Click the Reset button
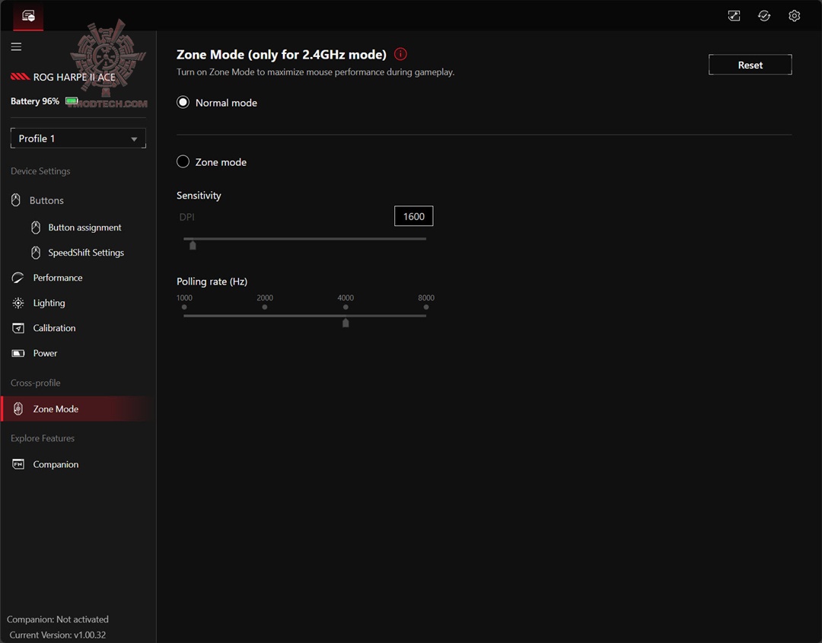The width and height of the screenshot is (822, 643). [x=750, y=65]
